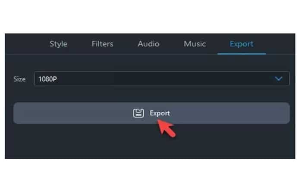Expand the resolution list via down chevron

[x=278, y=79]
